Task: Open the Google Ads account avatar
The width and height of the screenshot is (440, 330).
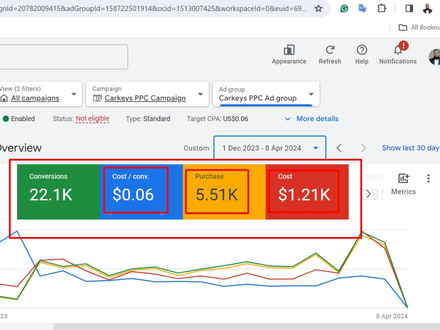Action: coord(434,57)
